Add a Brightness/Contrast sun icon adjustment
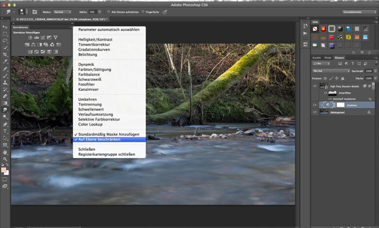This screenshot has height=228, width=379. click(30, 37)
